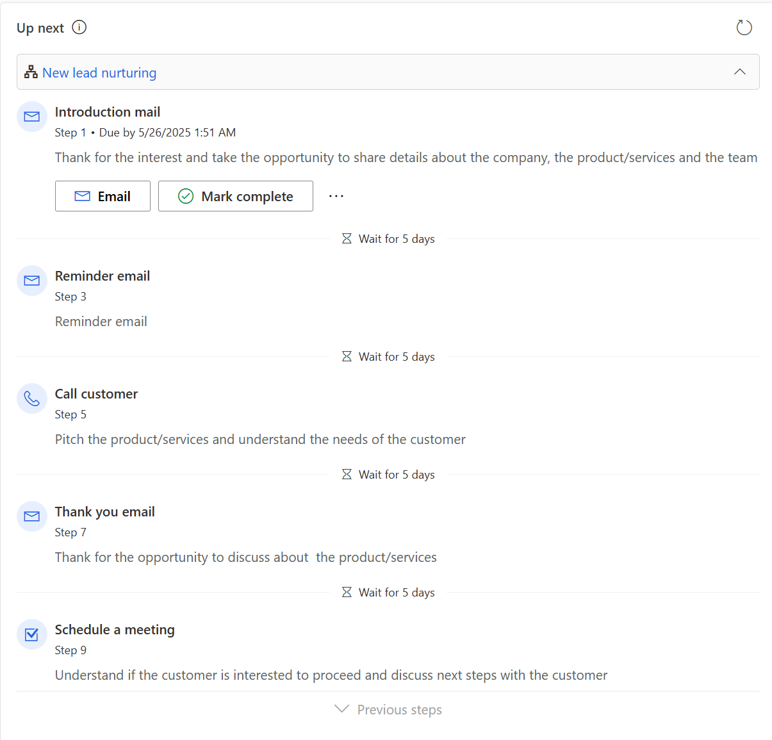Mark Introduction mail step complete
The height and width of the screenshot is (740, 772).
tap(236, 196)
